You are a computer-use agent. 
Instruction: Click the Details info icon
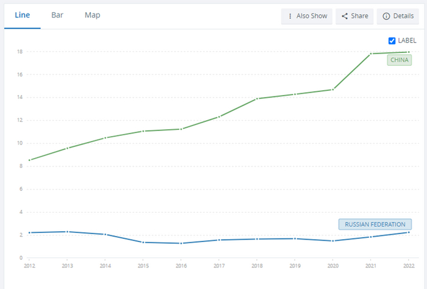tap(386, 16)
